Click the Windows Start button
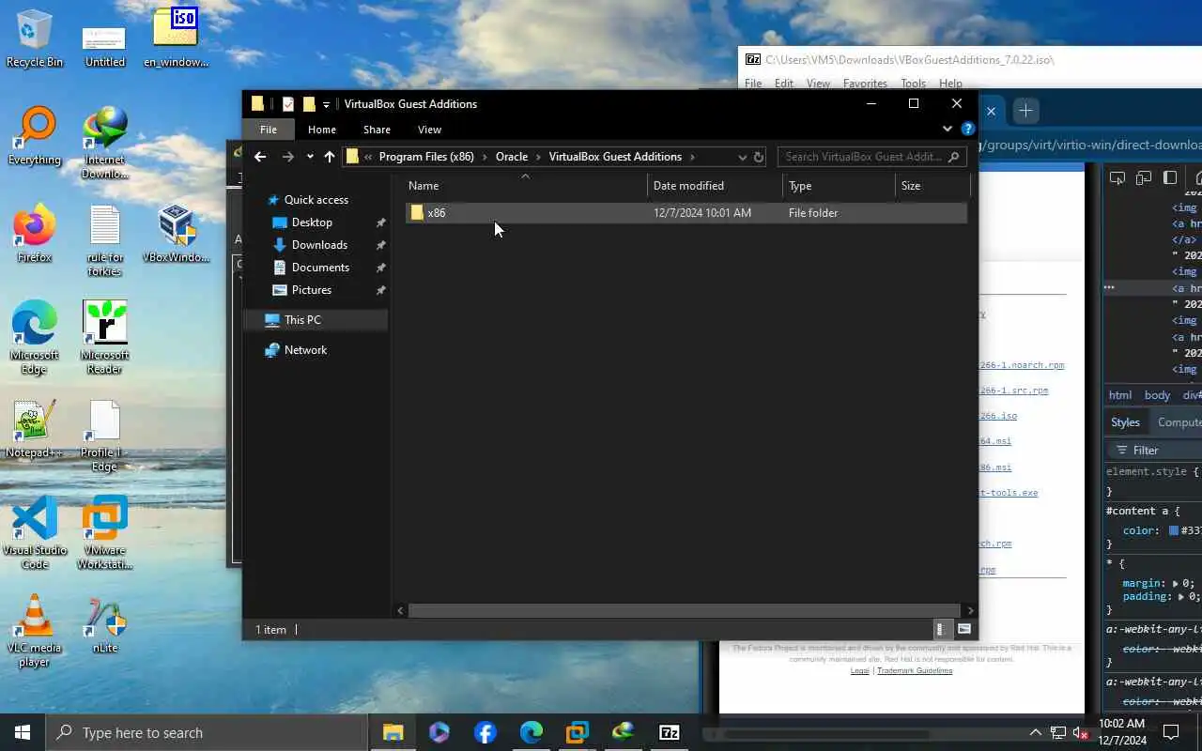 pos(23,732)
